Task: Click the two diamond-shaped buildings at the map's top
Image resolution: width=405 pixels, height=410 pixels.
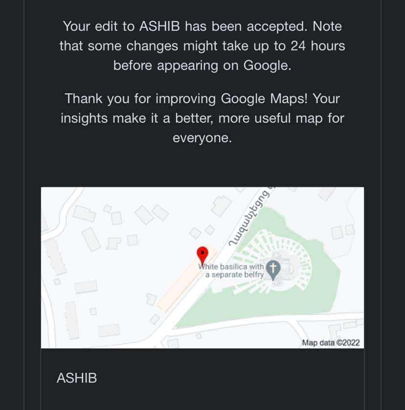Action: [x=151, y=212]
